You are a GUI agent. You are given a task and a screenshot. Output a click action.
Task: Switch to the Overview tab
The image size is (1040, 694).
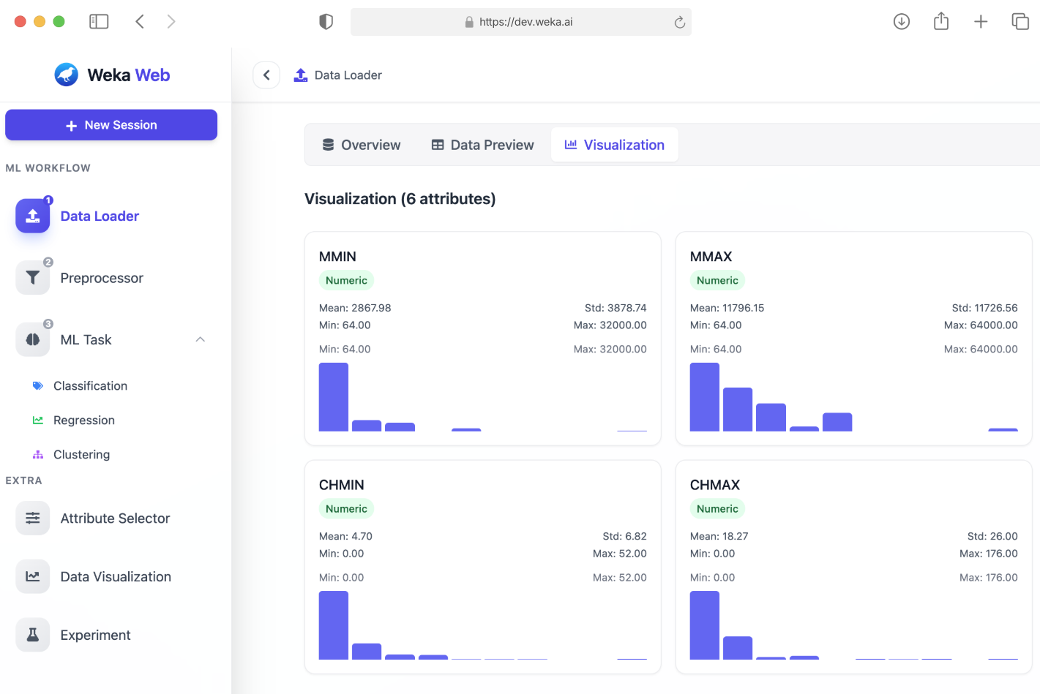pyautogui.click(x=362, y=145)
